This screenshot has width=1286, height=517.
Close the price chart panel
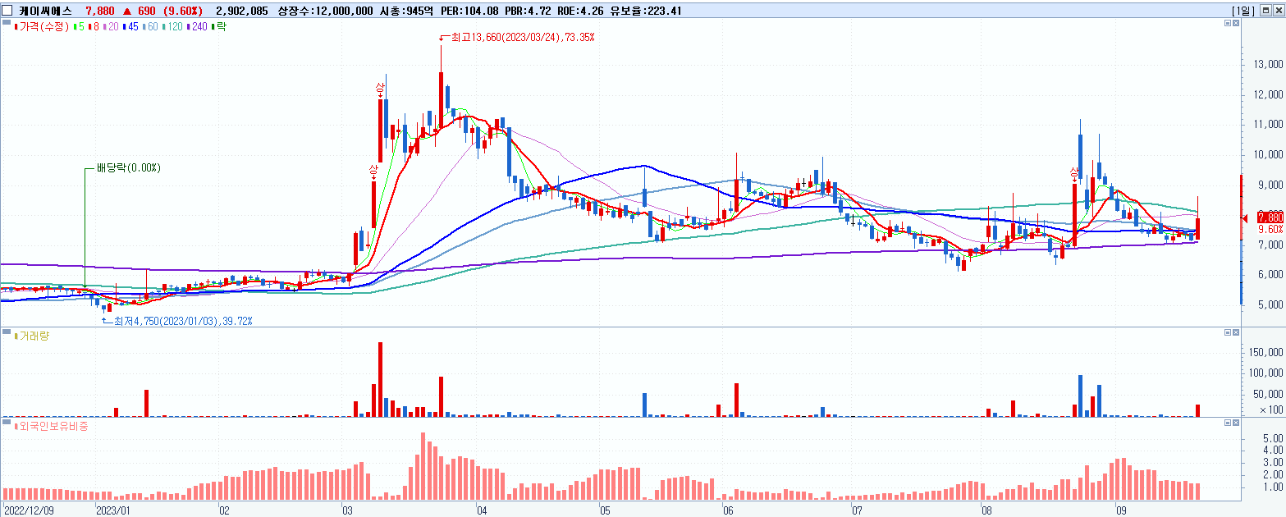click(1236, 25)
